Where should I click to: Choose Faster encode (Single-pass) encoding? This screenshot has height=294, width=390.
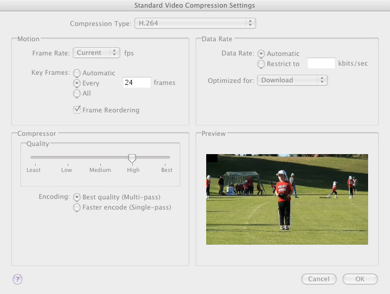click(x=77, y=207)
